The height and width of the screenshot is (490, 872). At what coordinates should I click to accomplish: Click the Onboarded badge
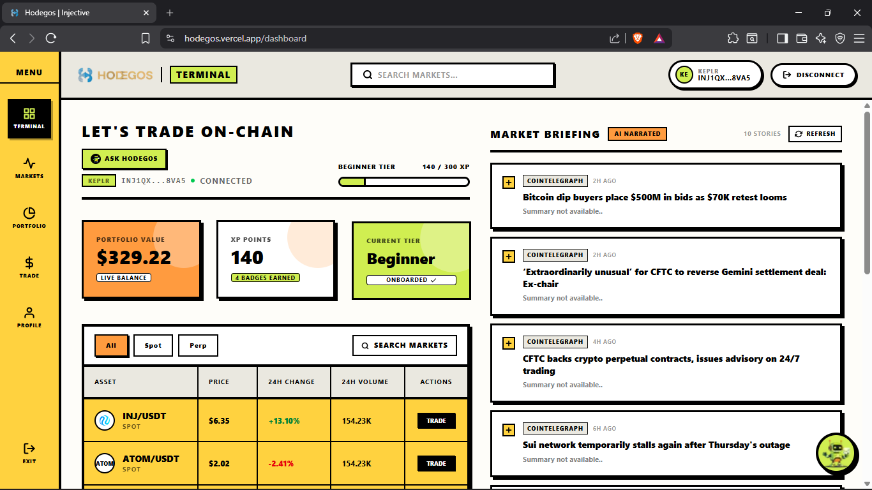[x=411, y=280]
